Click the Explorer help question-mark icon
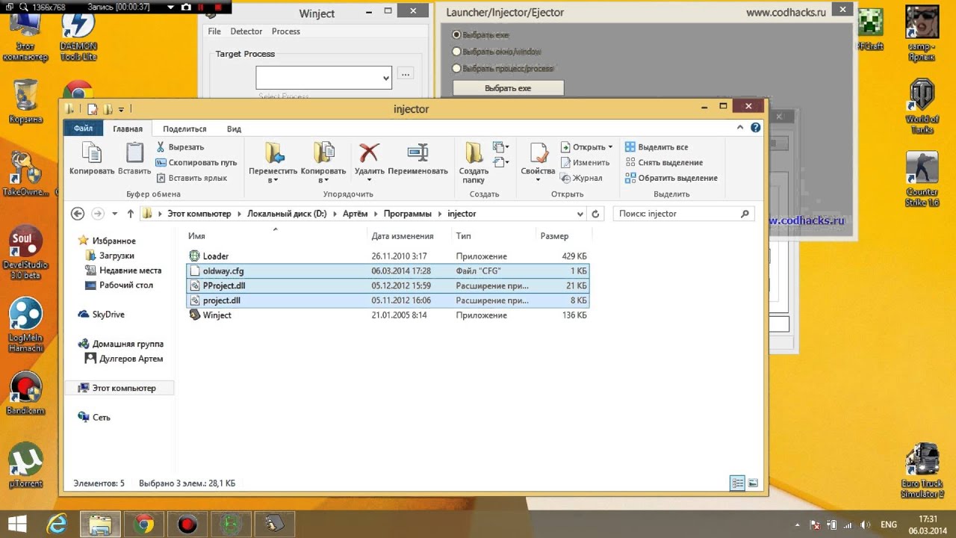 [756, 128]
